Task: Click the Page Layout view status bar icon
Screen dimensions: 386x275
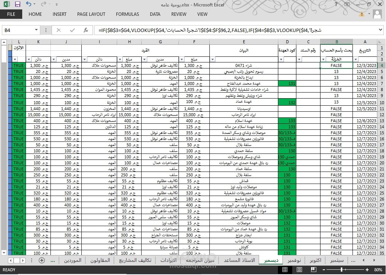Action: coord(299,270)
